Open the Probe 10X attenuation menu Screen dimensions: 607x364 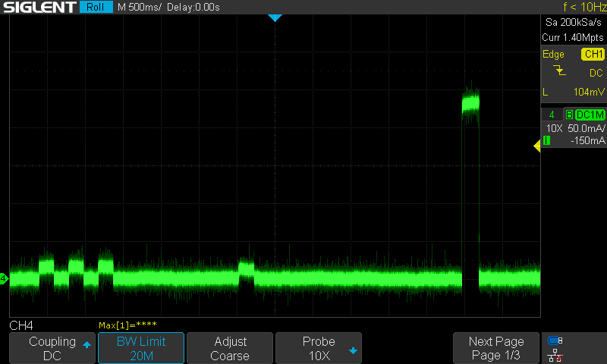point(319,348)
